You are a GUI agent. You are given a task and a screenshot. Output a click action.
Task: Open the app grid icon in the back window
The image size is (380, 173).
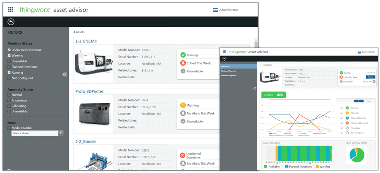tap(11, 10)
